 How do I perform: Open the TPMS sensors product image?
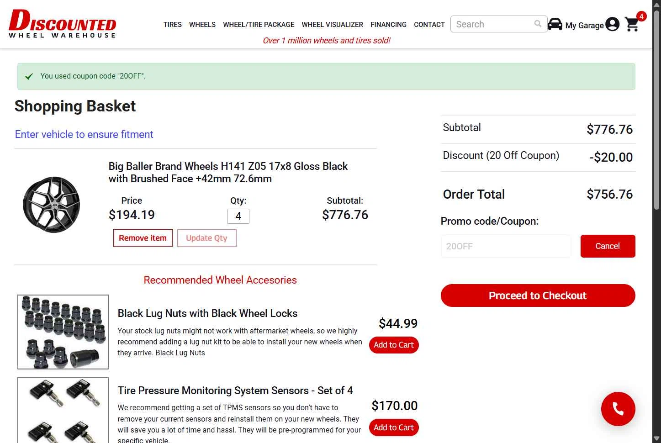coord(63,410)
